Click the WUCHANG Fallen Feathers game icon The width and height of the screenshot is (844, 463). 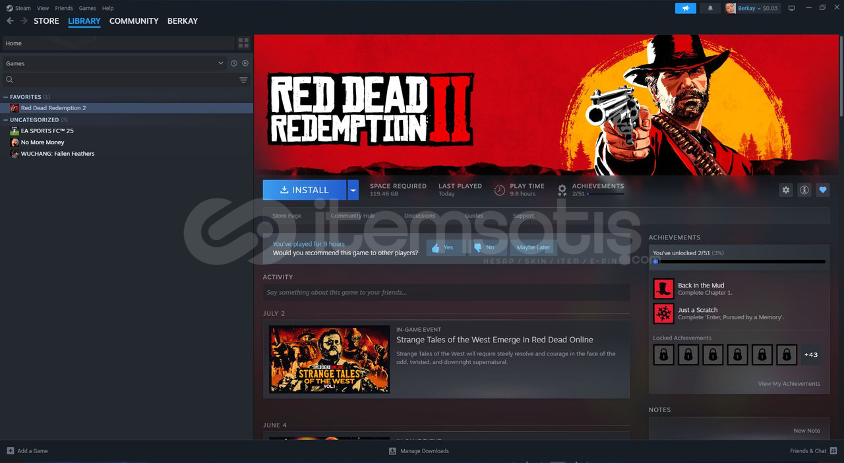click(x=15, y=154)
